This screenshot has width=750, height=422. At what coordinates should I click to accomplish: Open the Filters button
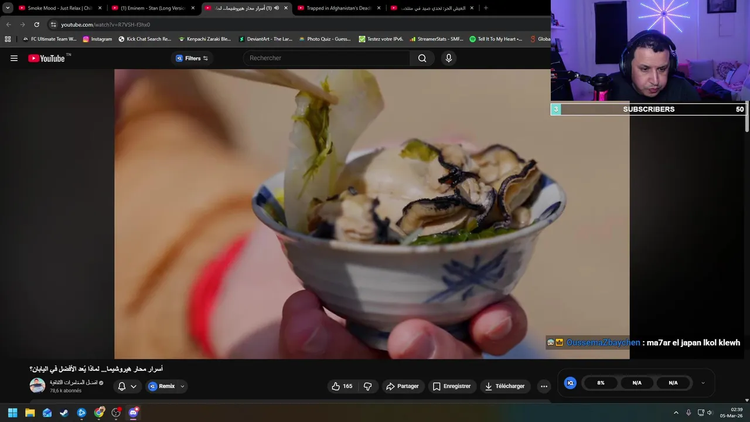point(192,58)
